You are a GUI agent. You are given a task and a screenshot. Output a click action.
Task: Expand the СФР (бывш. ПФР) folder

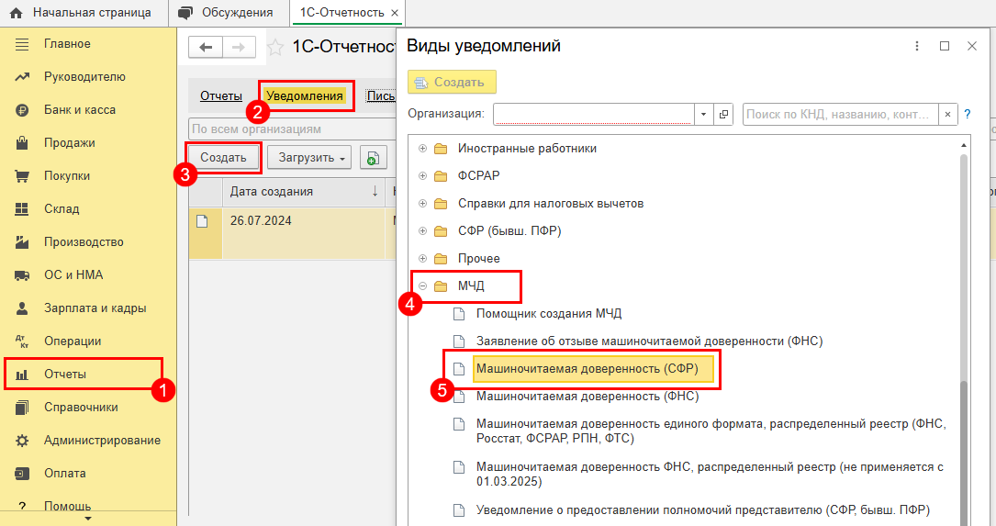coord(422,231)
